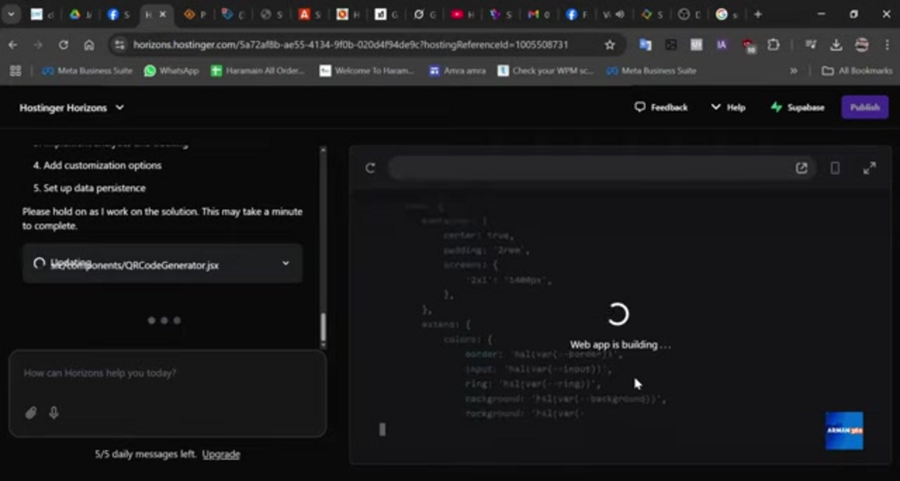
Task: Use the microphone for voice input
Action: [52, 412]
